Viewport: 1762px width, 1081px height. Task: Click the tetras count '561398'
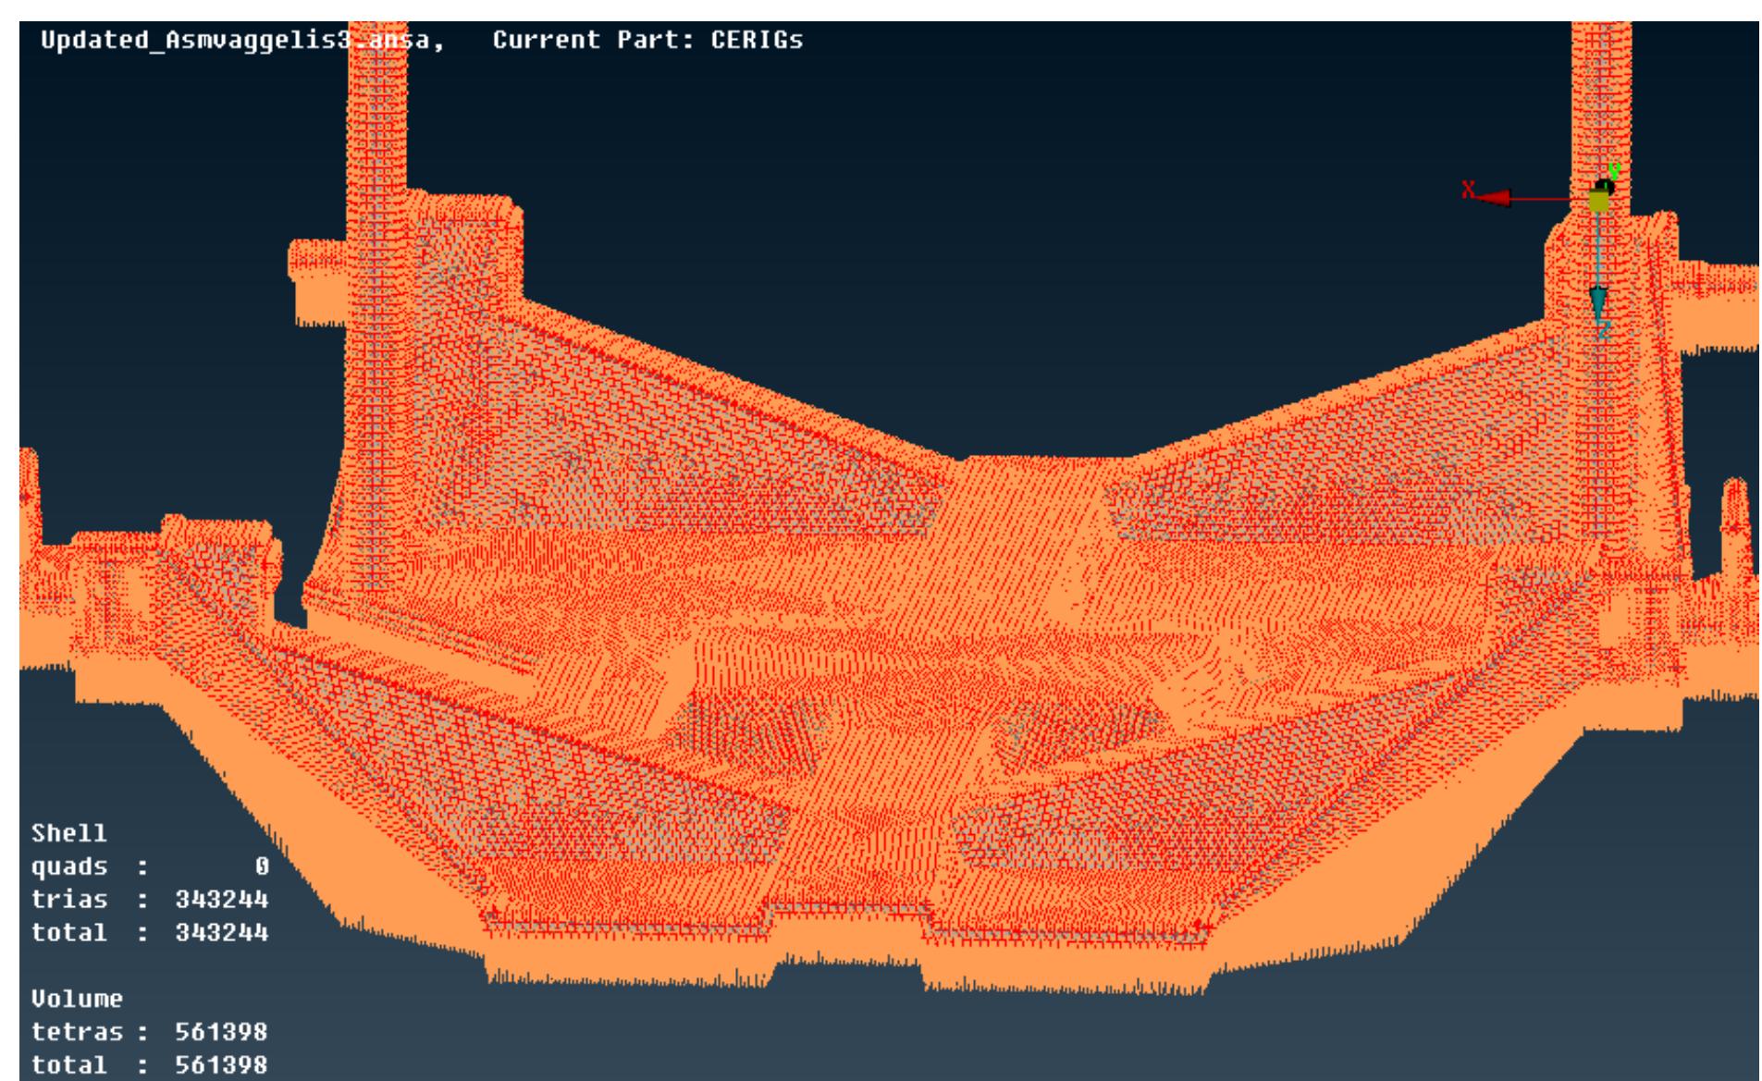pyautogui.click(x=222, y=1031)
